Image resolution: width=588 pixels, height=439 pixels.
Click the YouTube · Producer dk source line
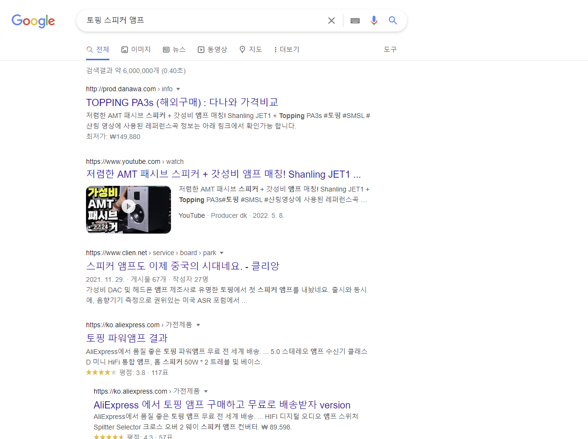click(x=231, y=215)
